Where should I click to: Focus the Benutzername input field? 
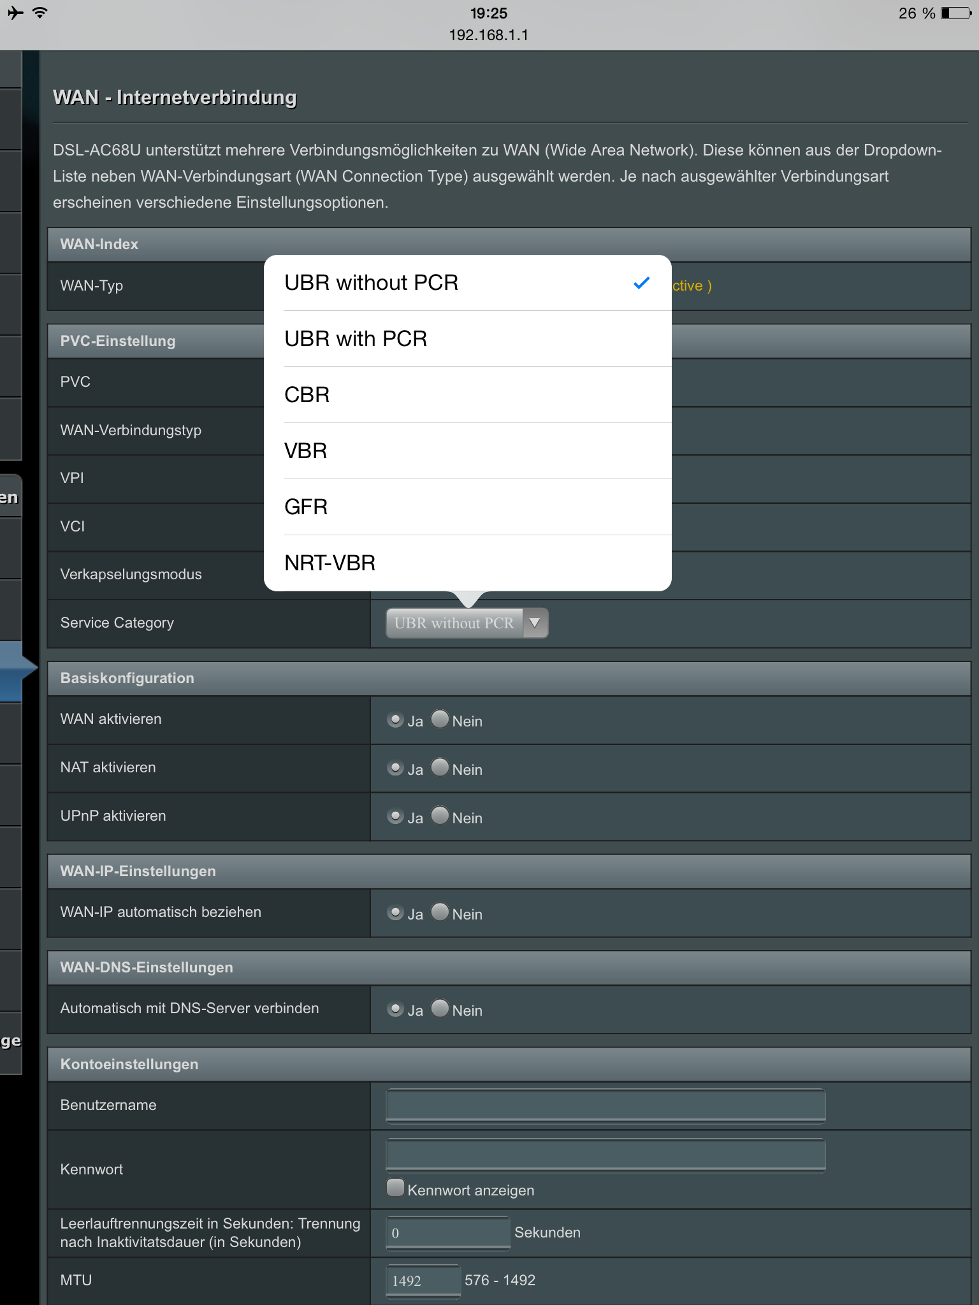tap(606, 1106)
